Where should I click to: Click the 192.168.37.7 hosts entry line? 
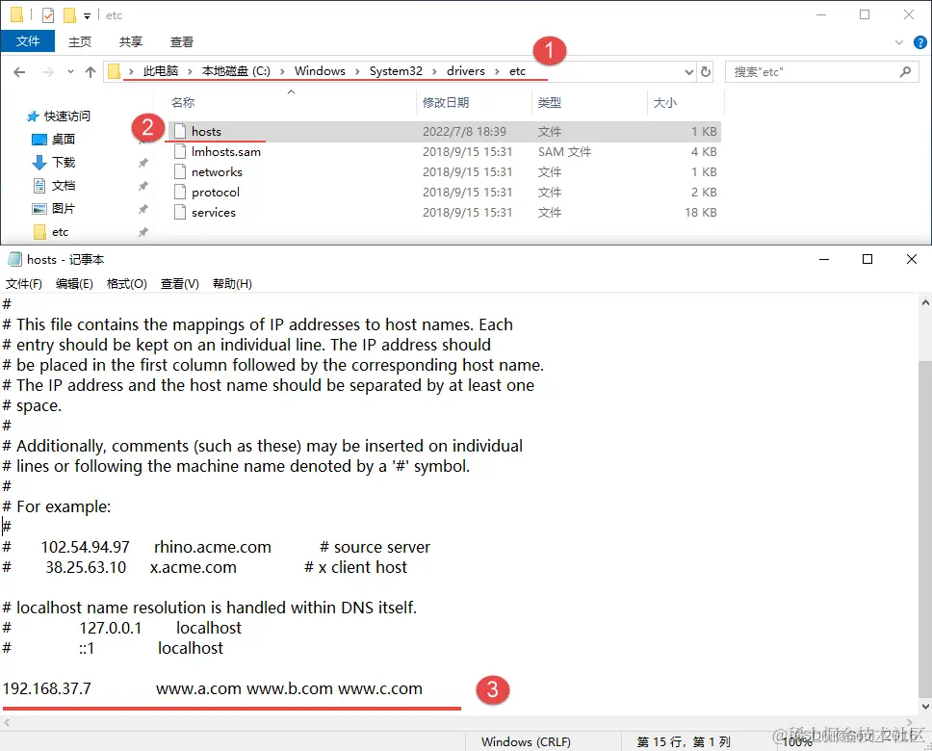click(x=212, y=688)
